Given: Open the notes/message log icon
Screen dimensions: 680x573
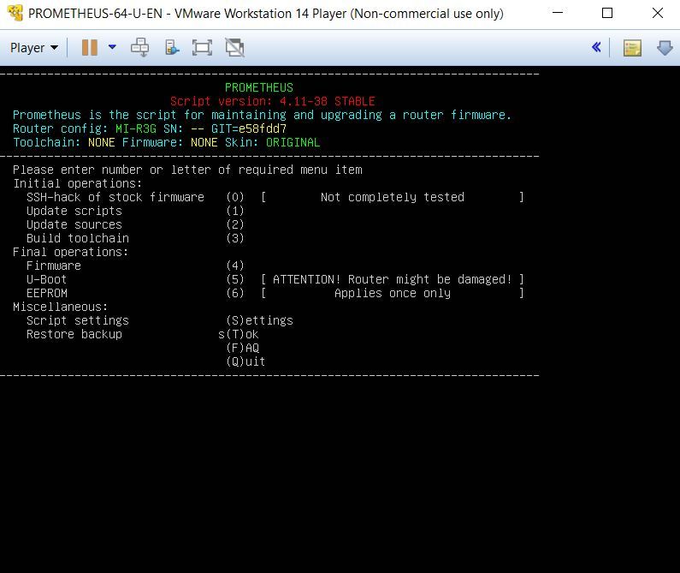Looking at the screenshot, I should pyautogui.click(x=632, y=48).
